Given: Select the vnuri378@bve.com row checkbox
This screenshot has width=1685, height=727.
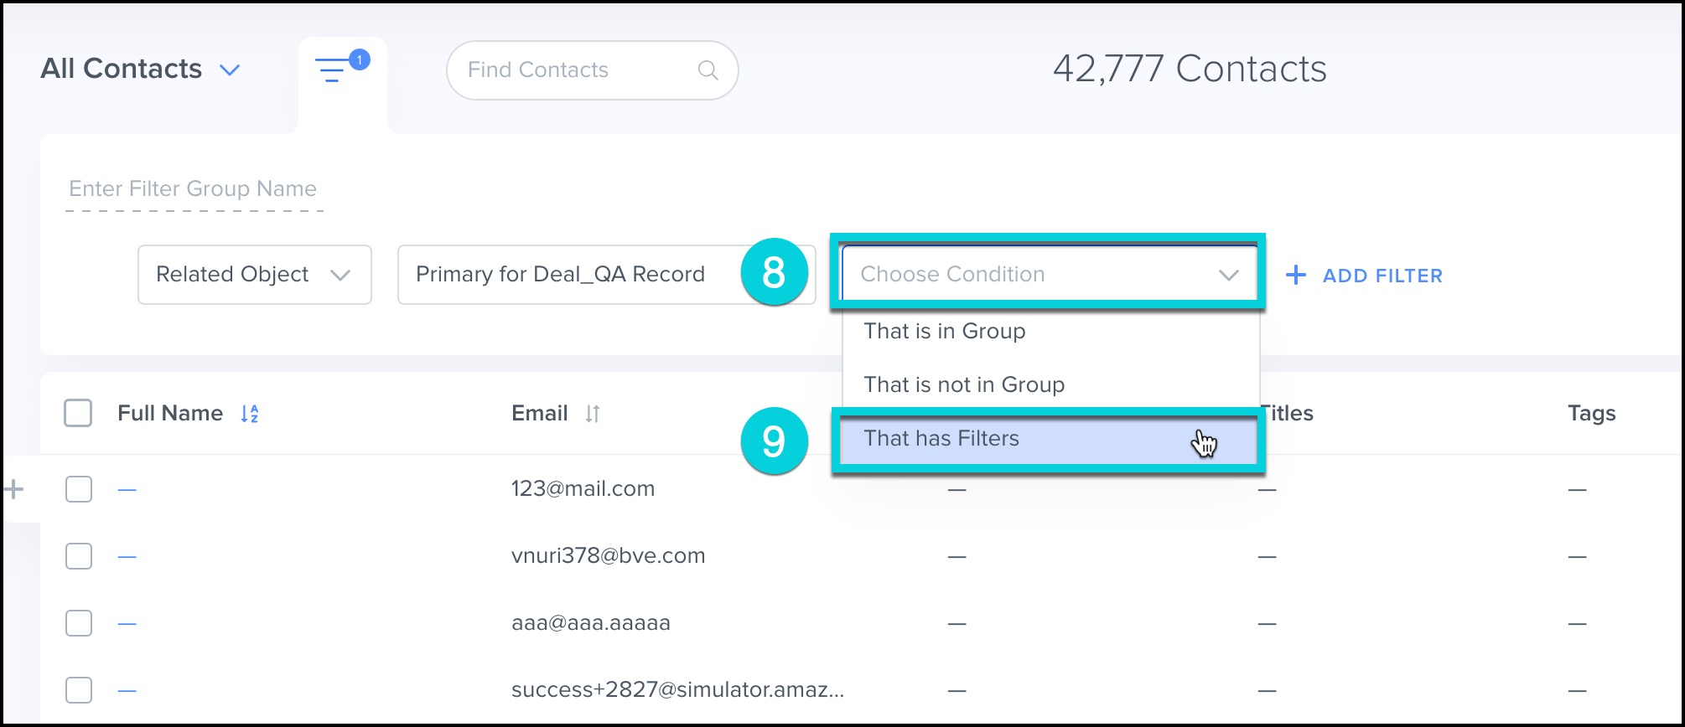Looking at the screenshot, I should (x=79, y=556).
